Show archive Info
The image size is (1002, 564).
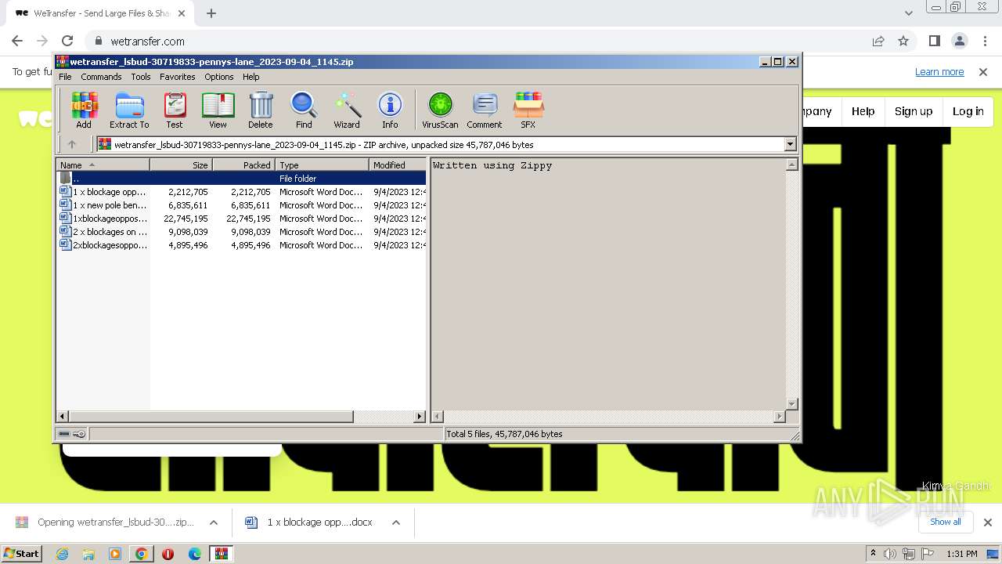(390, 110)
